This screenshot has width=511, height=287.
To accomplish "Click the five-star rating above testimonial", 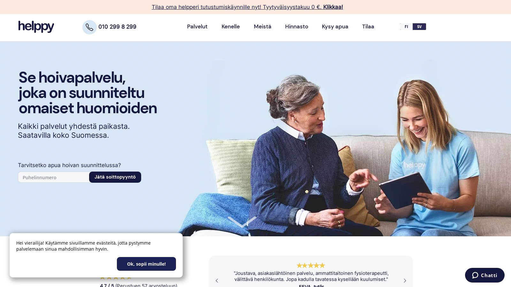I will [311, 265].
